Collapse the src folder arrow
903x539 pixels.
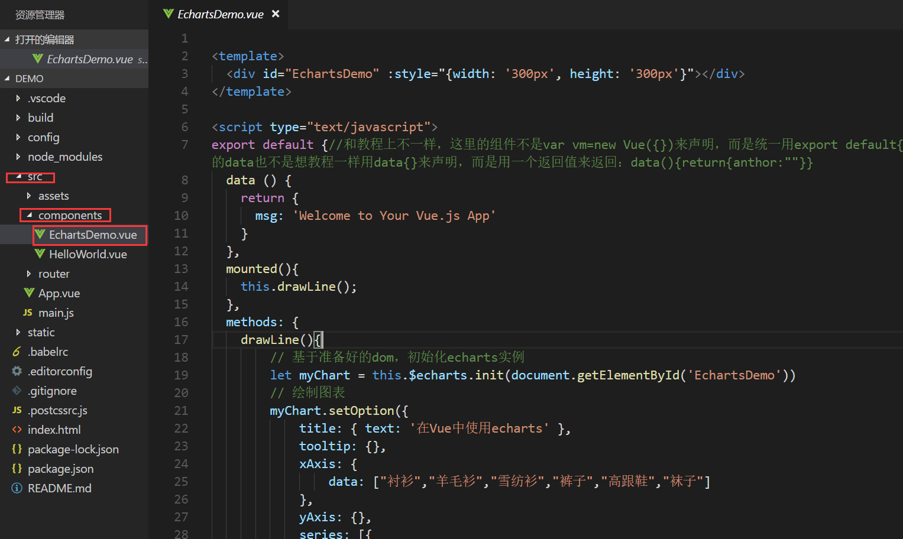pyautogui.click(x=18, y=176)
